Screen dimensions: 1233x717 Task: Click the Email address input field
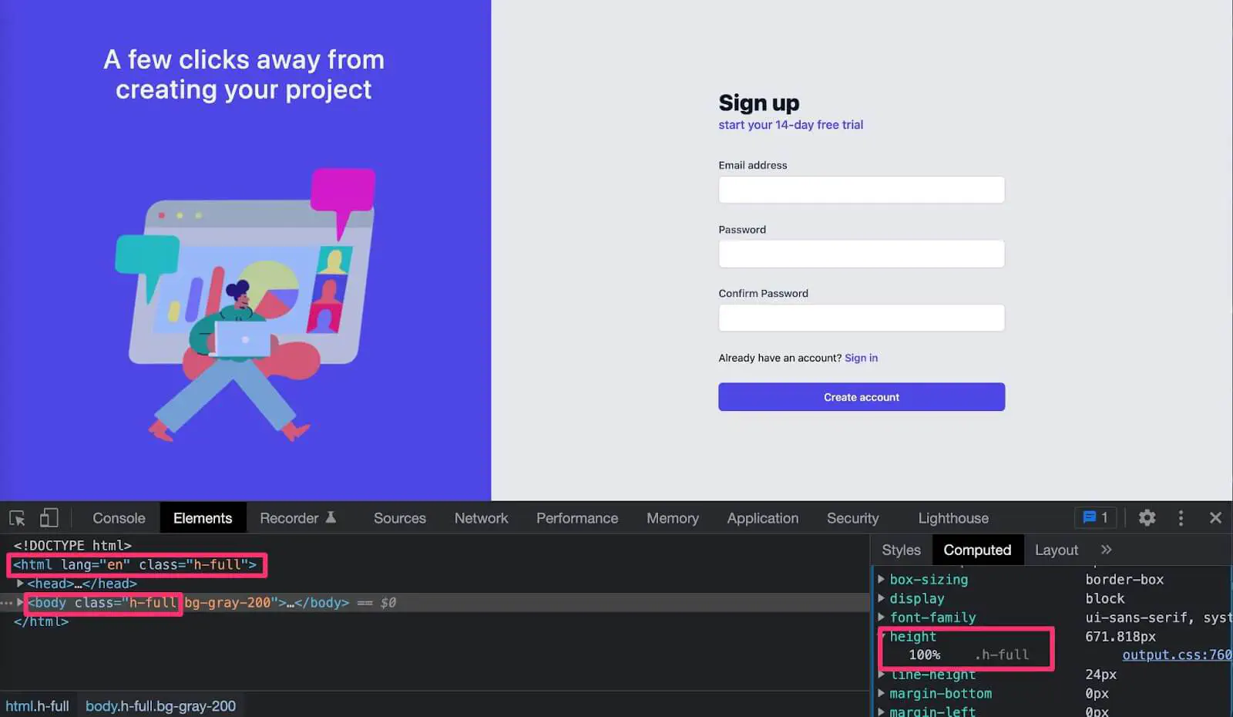(862, 190)
